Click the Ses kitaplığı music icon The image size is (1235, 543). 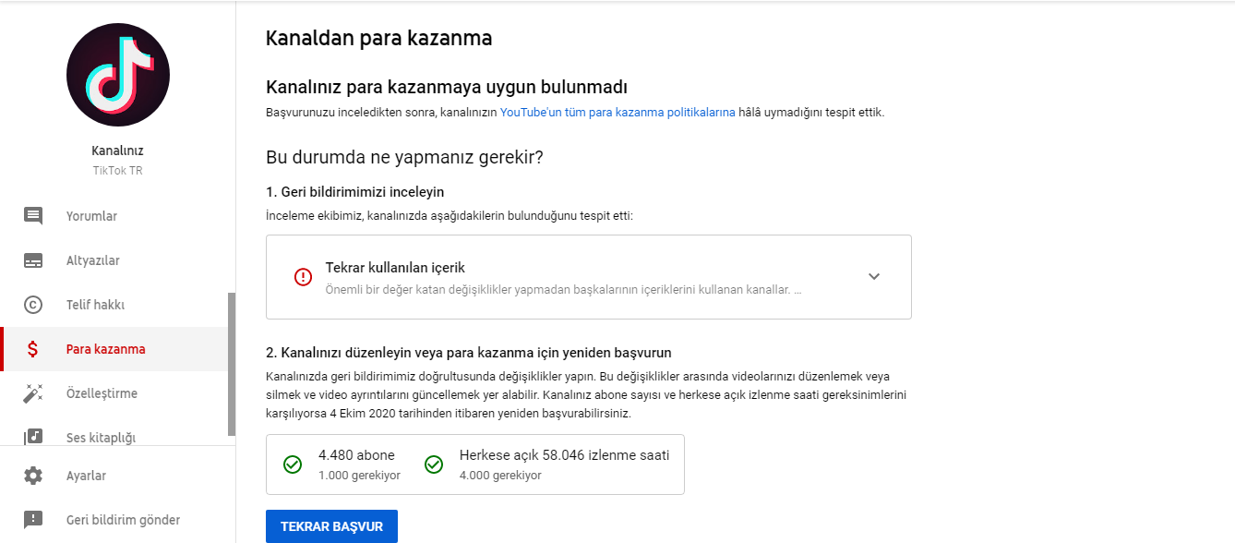pos(33,437)
